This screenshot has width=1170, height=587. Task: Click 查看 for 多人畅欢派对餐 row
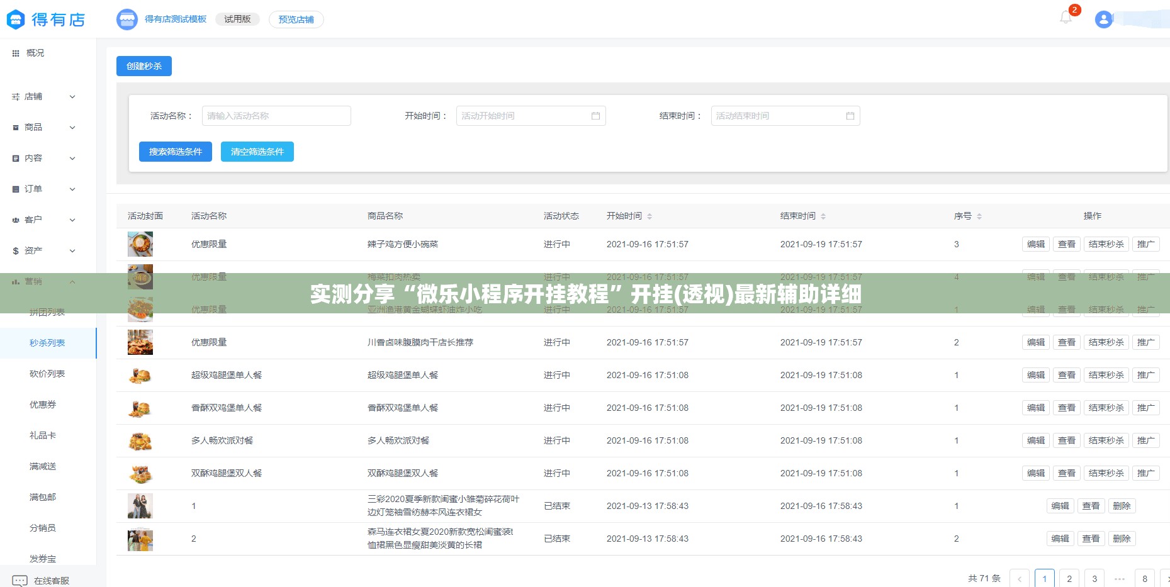coord(1067,440)
